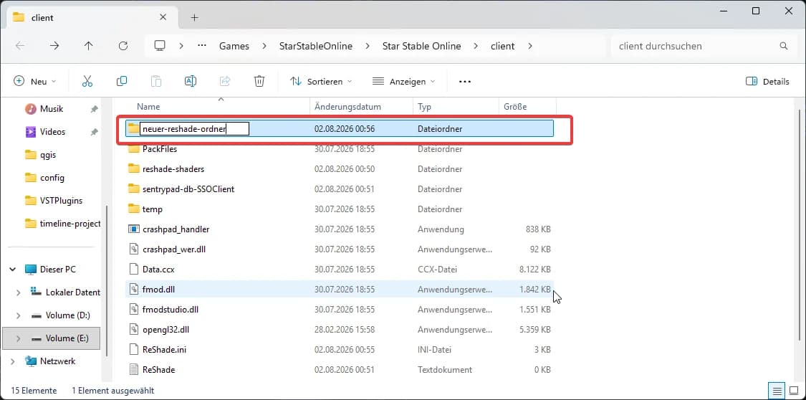Open the Neu dropdown menu

click(x=35, y=81)
